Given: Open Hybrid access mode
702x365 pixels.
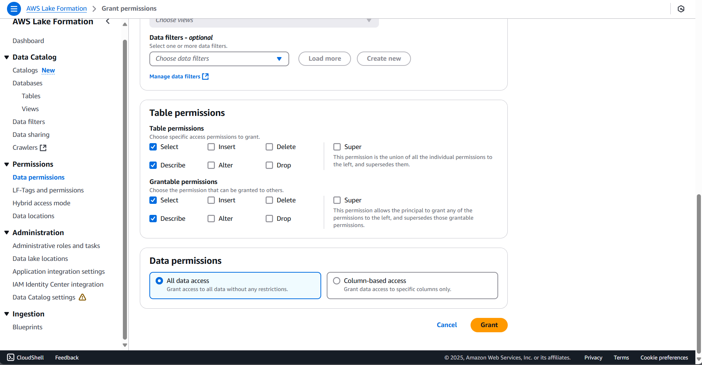Looking at the screenshot, I should [41, 203].
